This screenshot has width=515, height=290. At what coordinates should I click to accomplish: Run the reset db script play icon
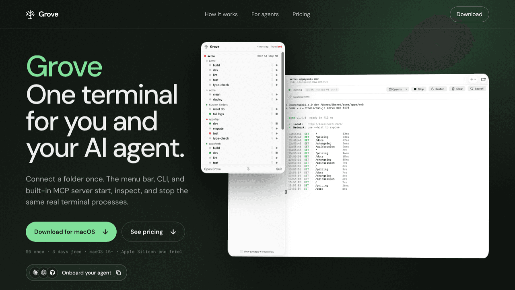click(x=277, y=109)
